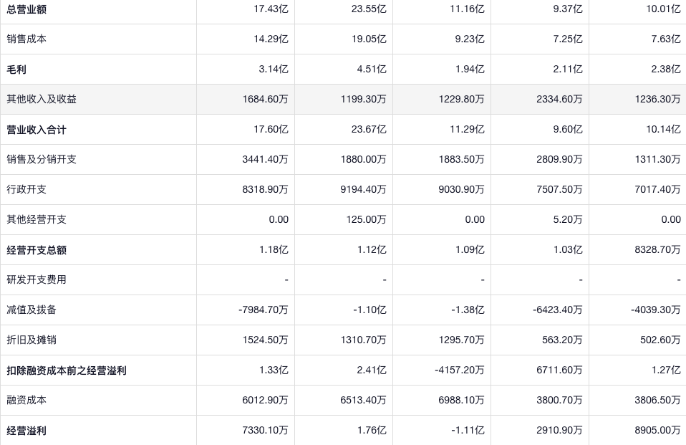The image size is (686, 445).
Task: Click the 毛利 row heading
Action: [17, 69]
